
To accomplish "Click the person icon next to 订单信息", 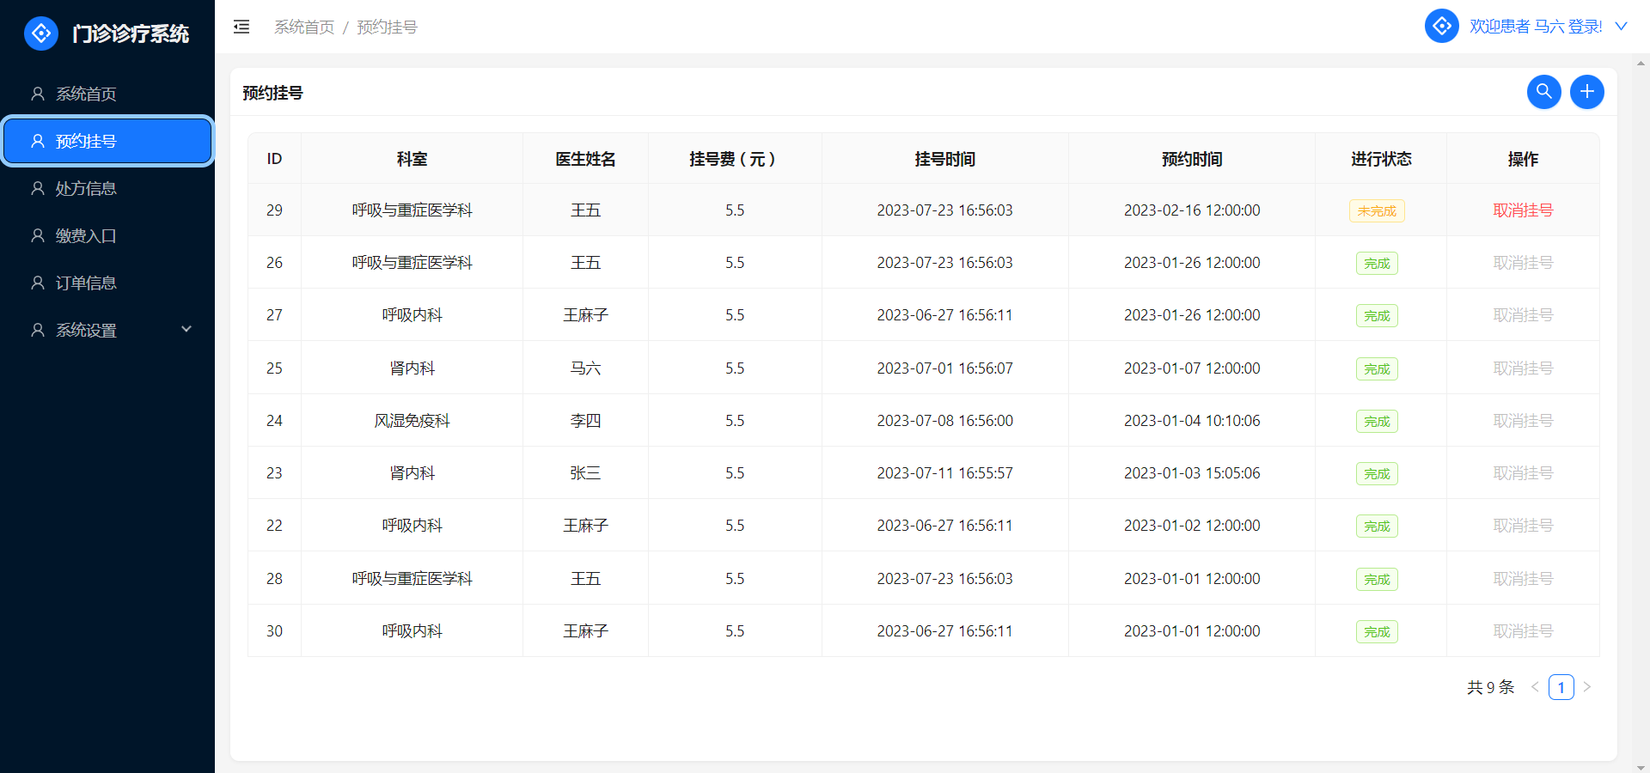I will (38, 283).
